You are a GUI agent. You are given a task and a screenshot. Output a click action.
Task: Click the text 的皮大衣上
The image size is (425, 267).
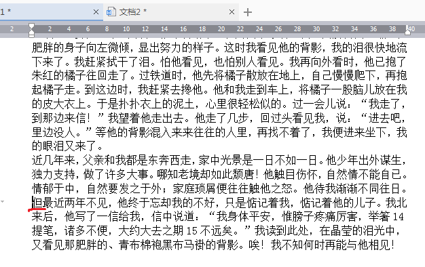pyautogui.click(x=59, y=104)
